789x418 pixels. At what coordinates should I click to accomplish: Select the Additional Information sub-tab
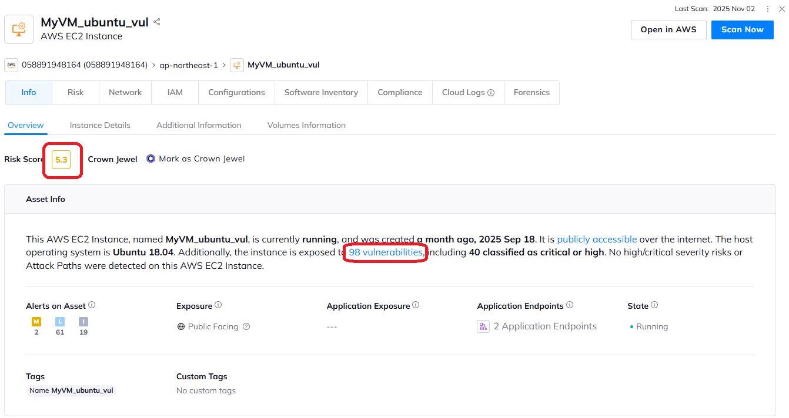click(x=199, y=126)
